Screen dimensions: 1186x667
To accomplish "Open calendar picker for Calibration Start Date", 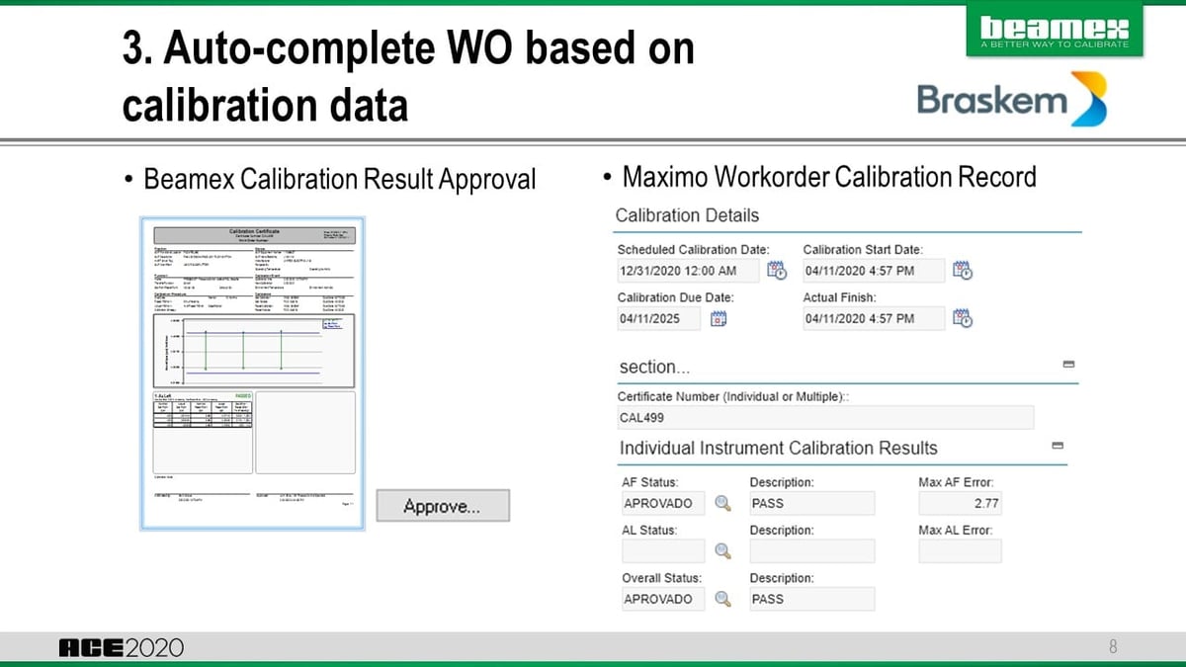I will tap(962, 269).
